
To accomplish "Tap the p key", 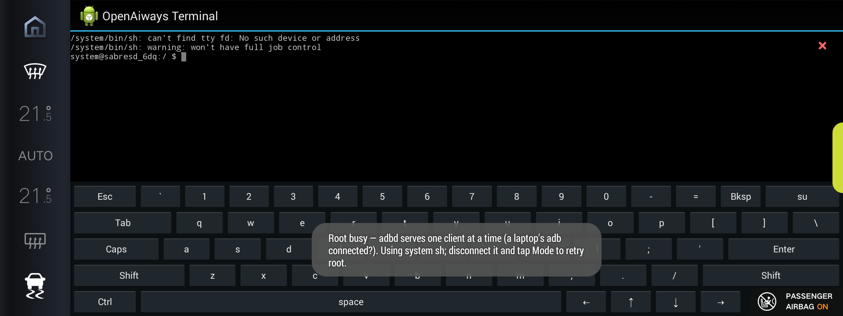I will point(662,223).
